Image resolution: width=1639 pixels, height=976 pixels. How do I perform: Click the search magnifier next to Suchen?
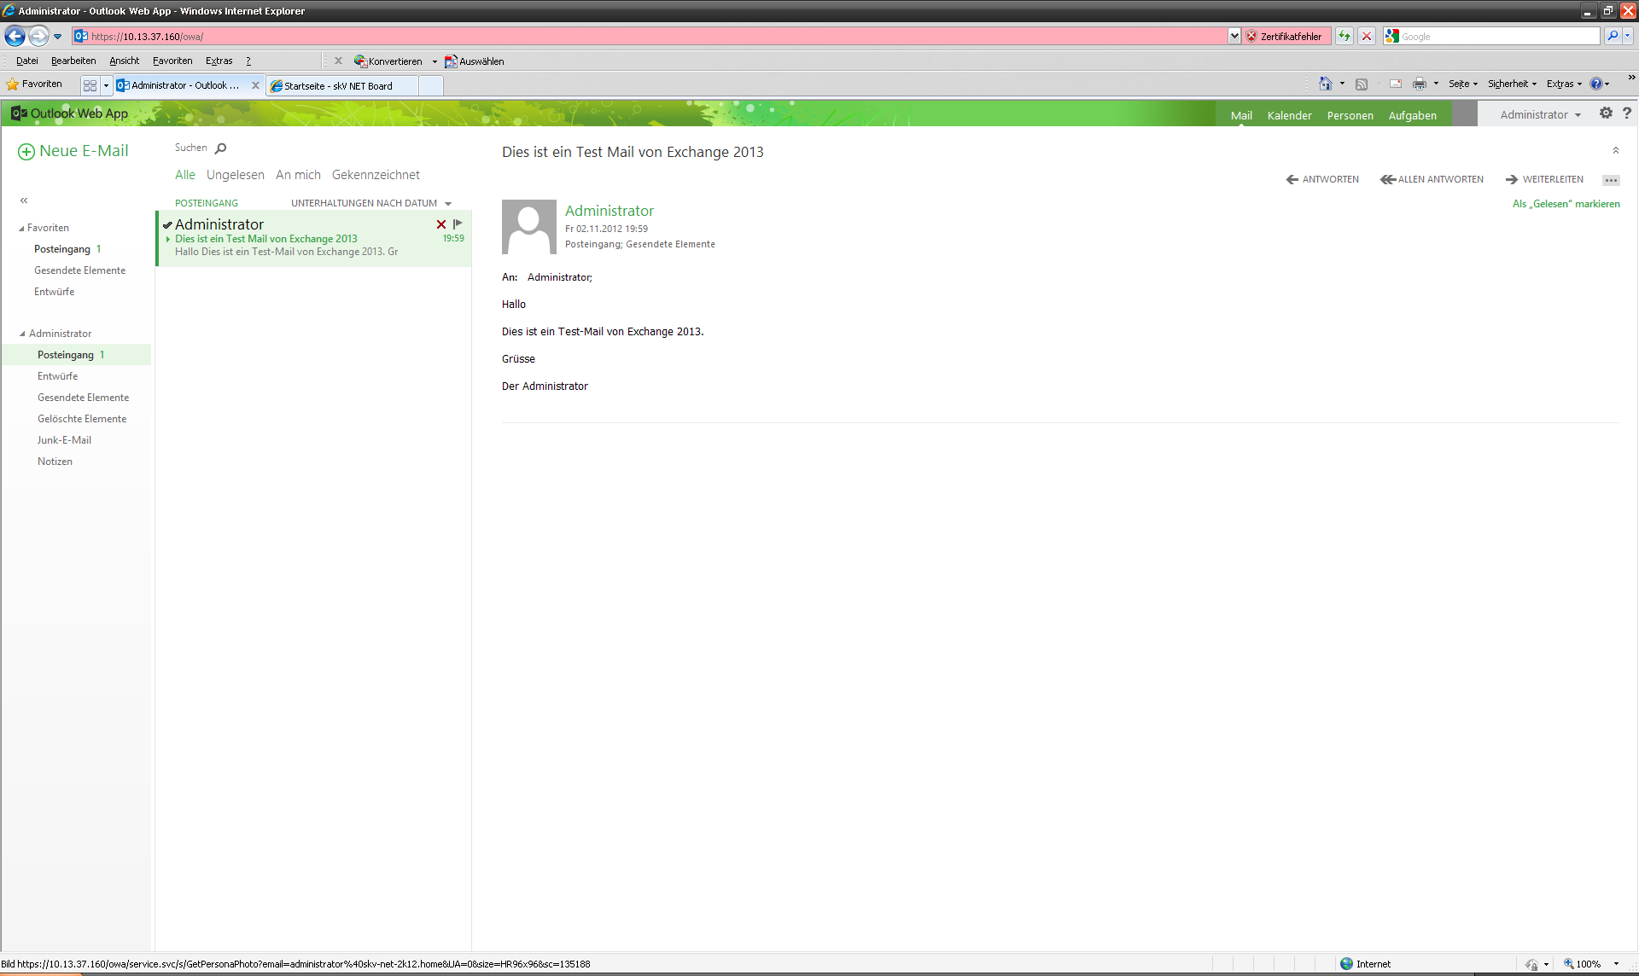221,148
